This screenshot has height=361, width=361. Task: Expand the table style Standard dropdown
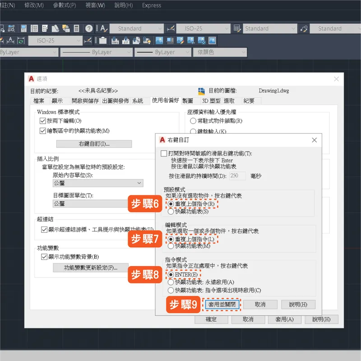293,28
